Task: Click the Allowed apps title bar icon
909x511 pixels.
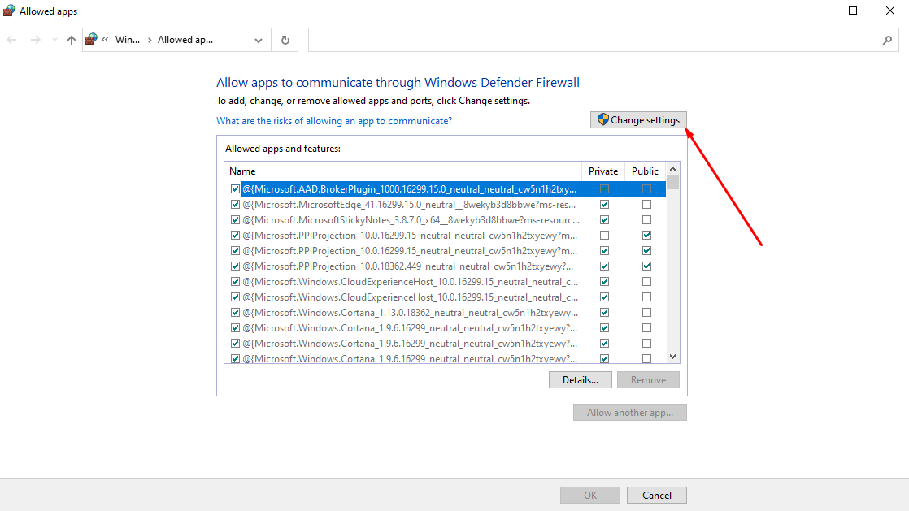Action: [x=9, y=11]
